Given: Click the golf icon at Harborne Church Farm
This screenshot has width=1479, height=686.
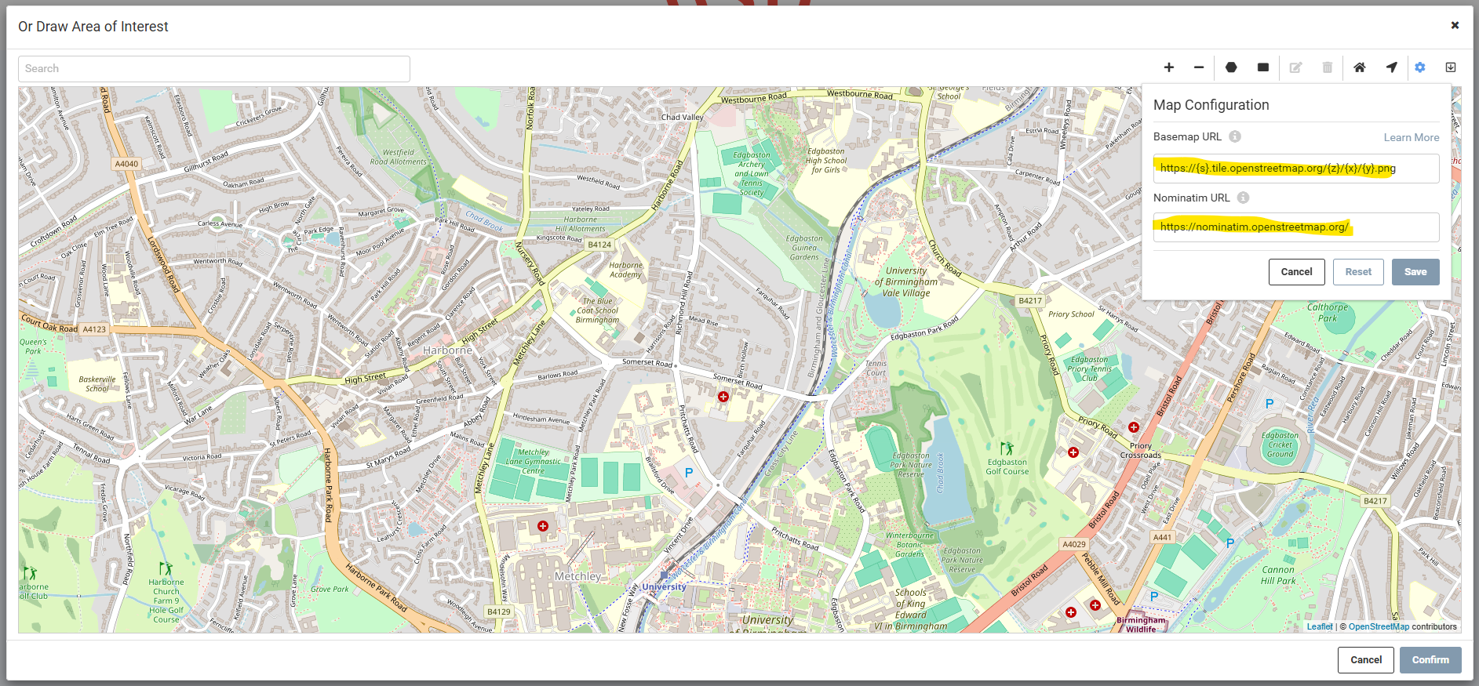Looking at the screenshot, I should pyautogui.click(x=165, y=568).
